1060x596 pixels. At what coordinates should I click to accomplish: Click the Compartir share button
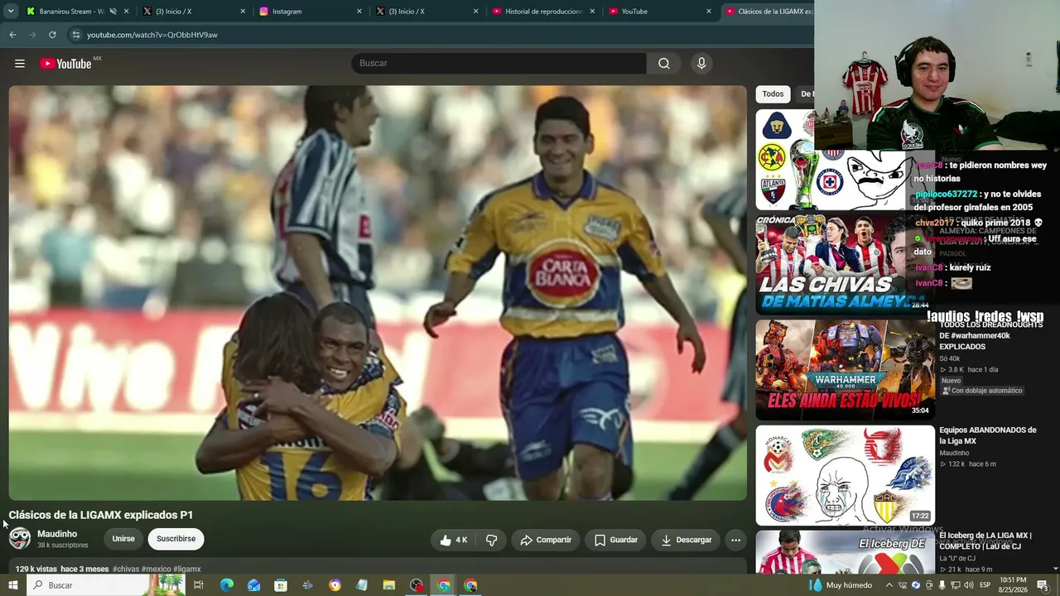(x=546, y=540)
